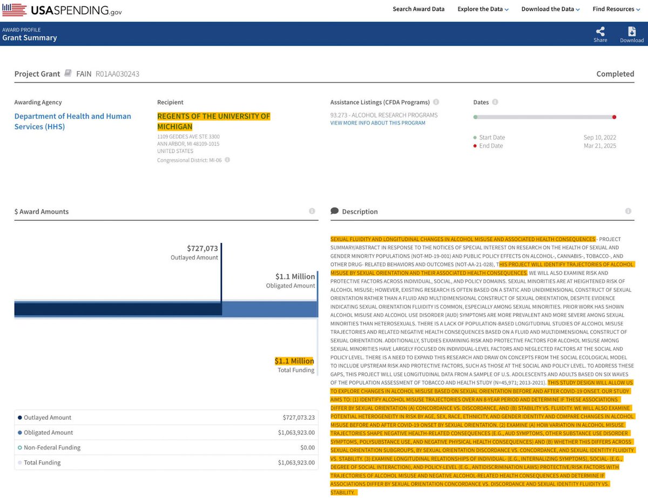This screenshot has width=648, height=498.
Task: Click the info icon in Description header
Action: click(628, 211)
